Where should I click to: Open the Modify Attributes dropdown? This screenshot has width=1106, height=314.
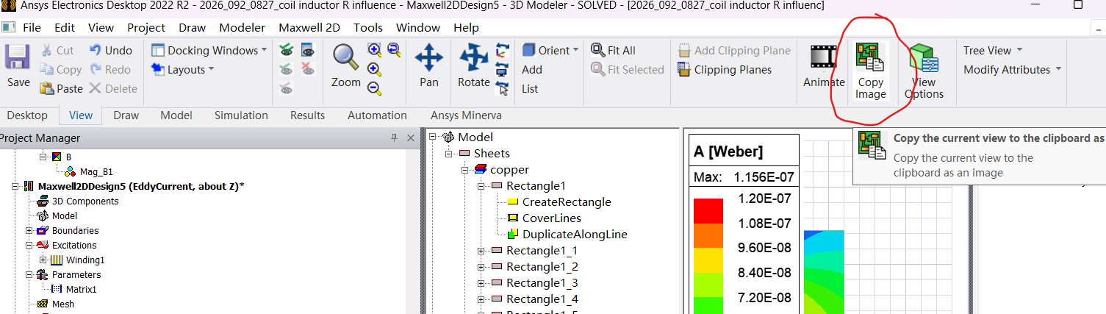[x=1013, y=69]
